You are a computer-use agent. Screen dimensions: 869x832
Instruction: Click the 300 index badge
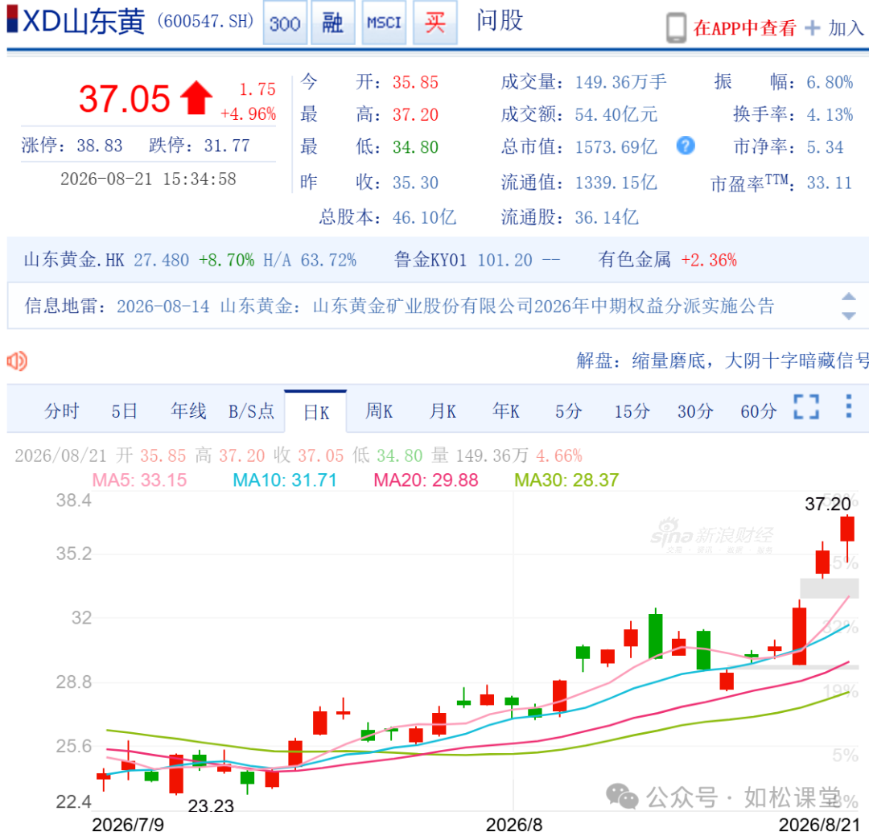(285, 23)
